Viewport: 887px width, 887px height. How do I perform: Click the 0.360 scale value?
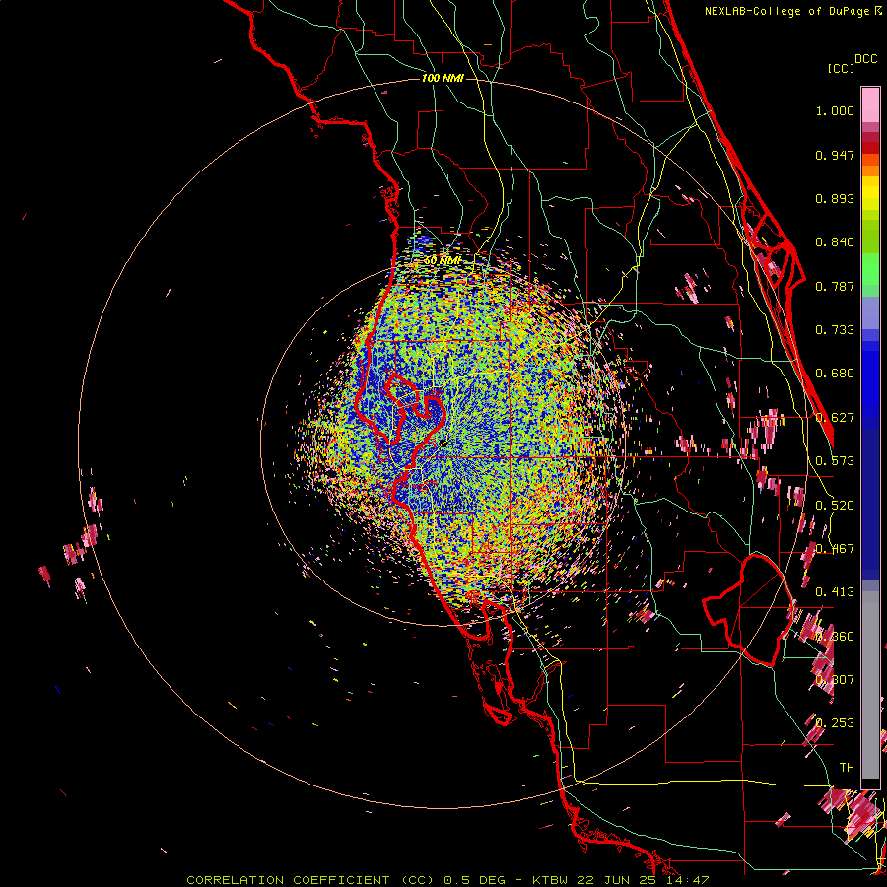pos(835,637)
